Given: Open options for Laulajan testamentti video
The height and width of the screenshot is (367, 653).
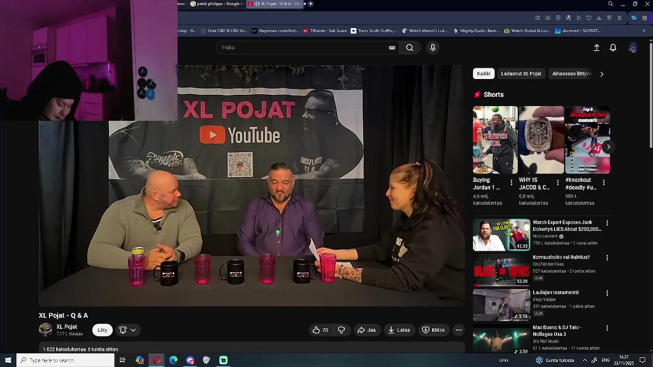Looking at the screenshot, I should [607, 293].
